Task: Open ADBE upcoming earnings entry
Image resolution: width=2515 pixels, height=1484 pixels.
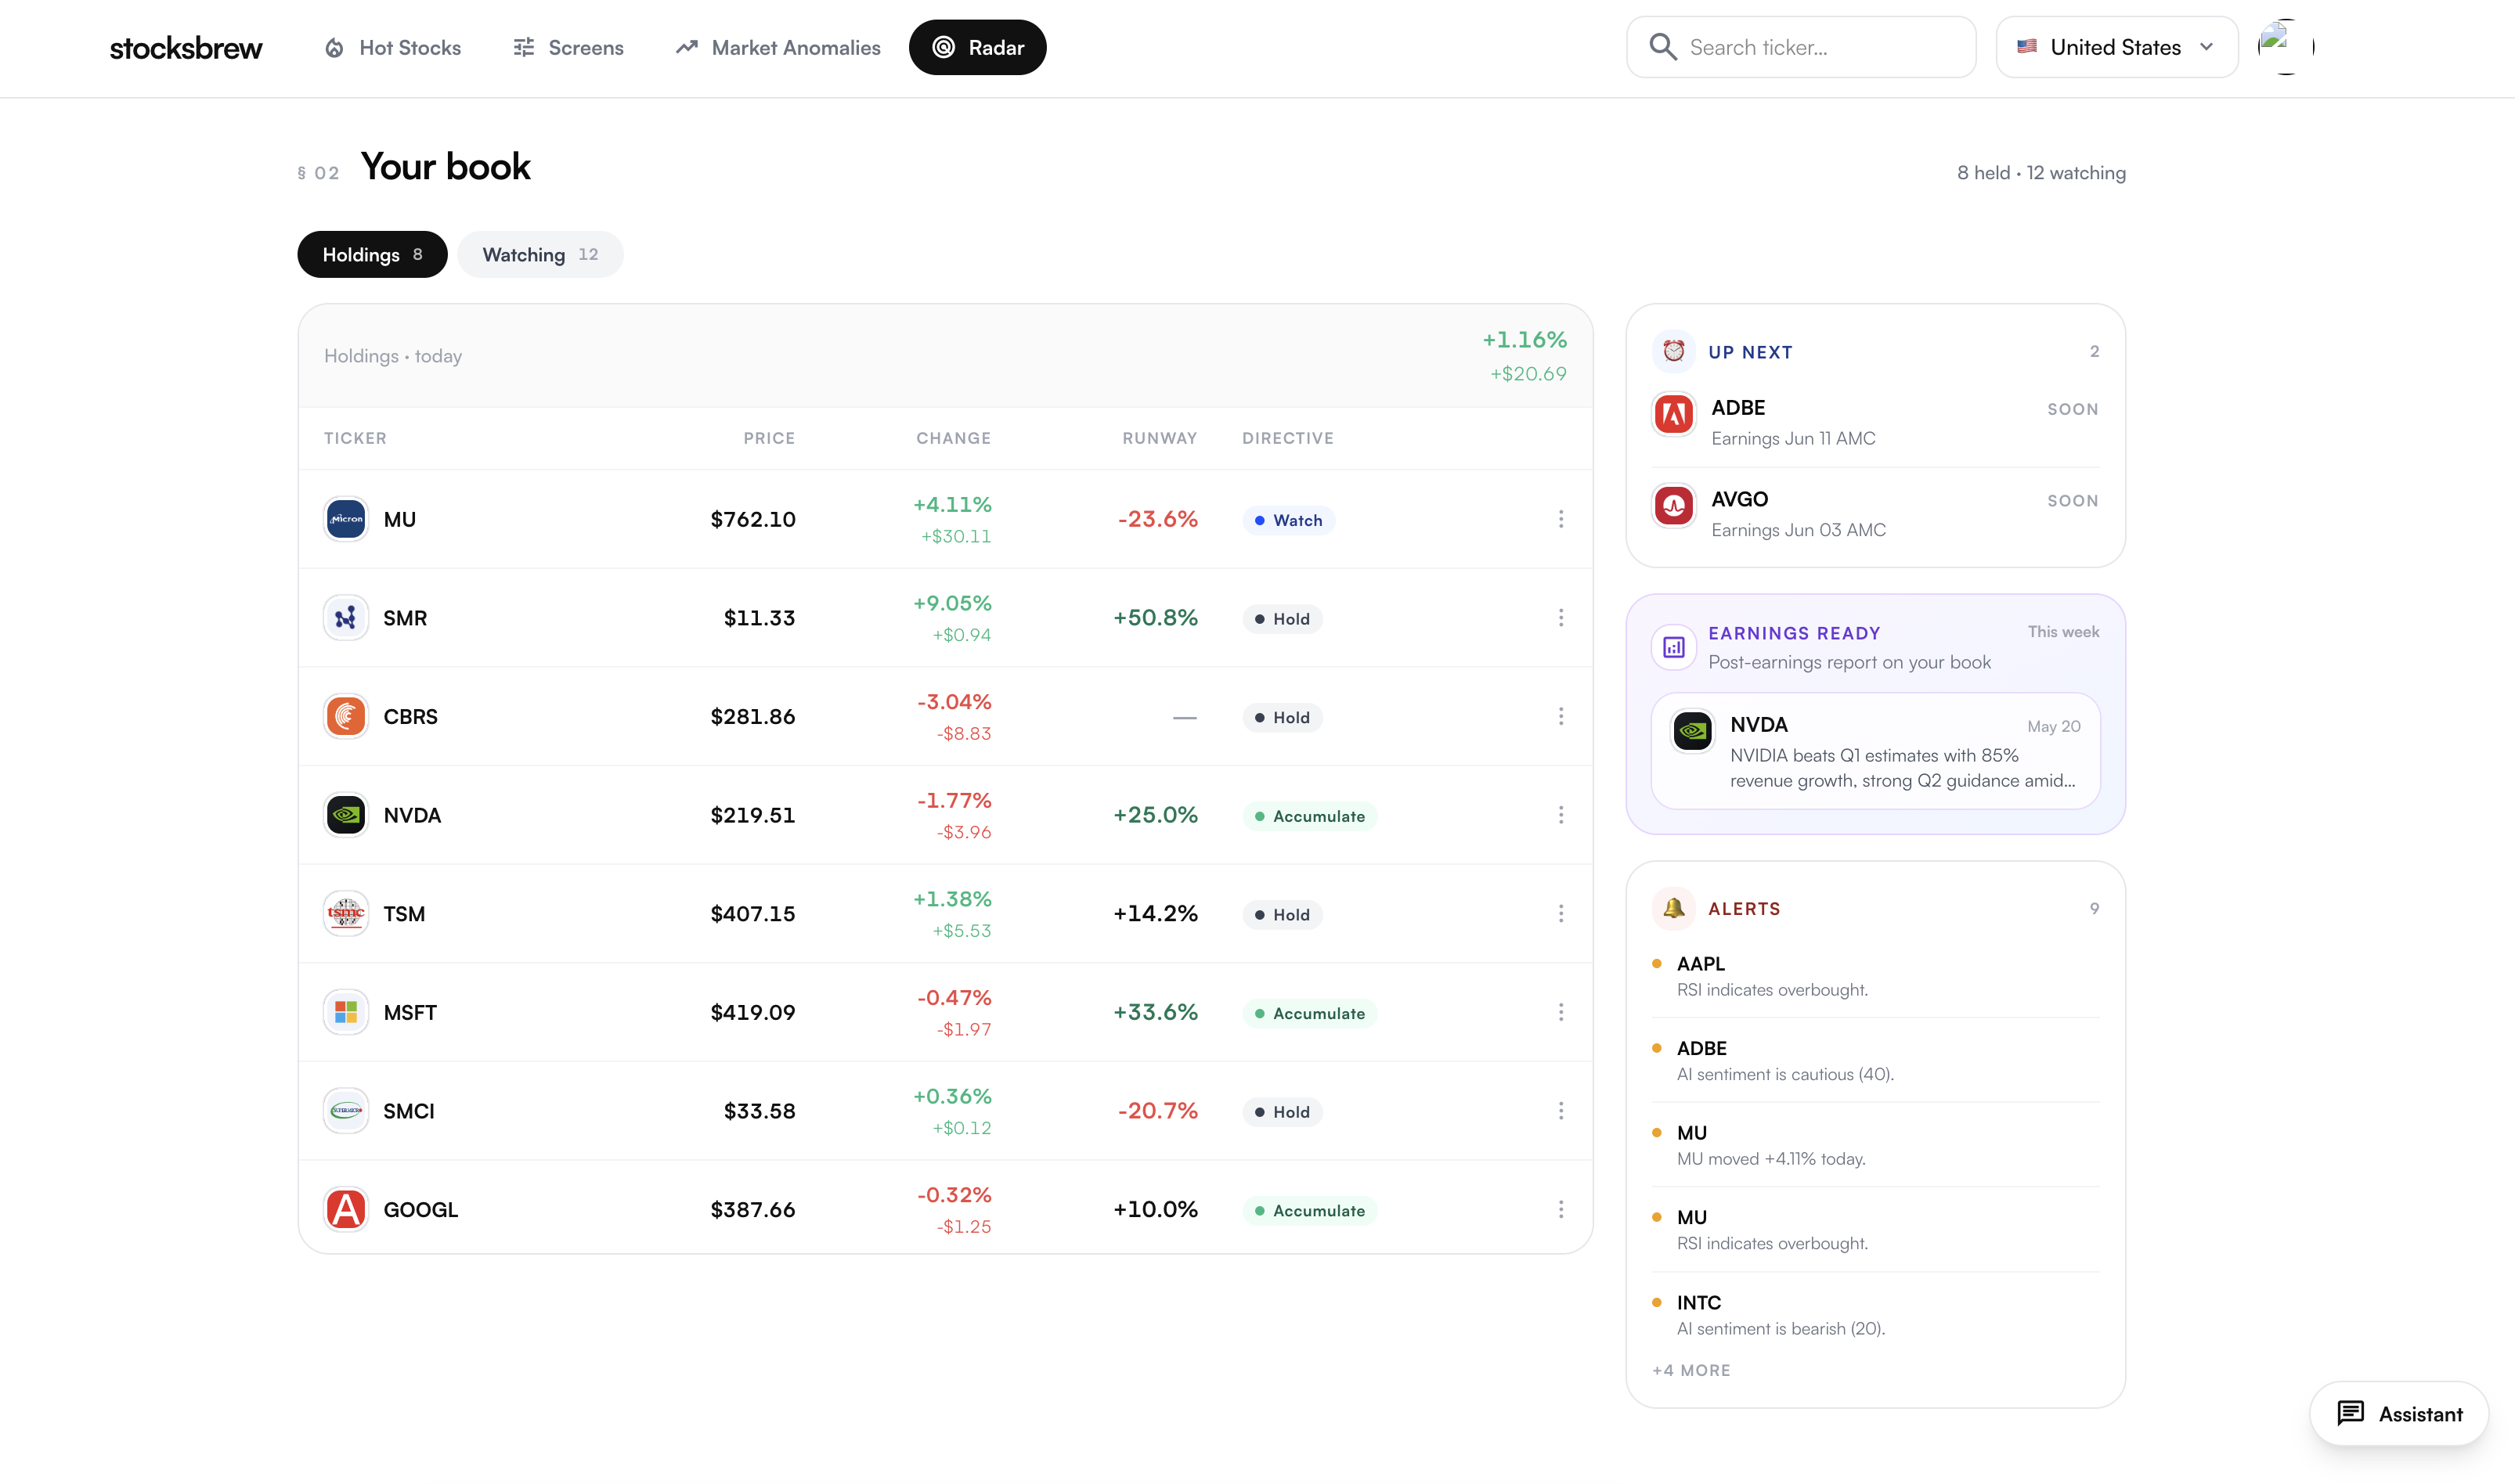Action: [1876, 422]
